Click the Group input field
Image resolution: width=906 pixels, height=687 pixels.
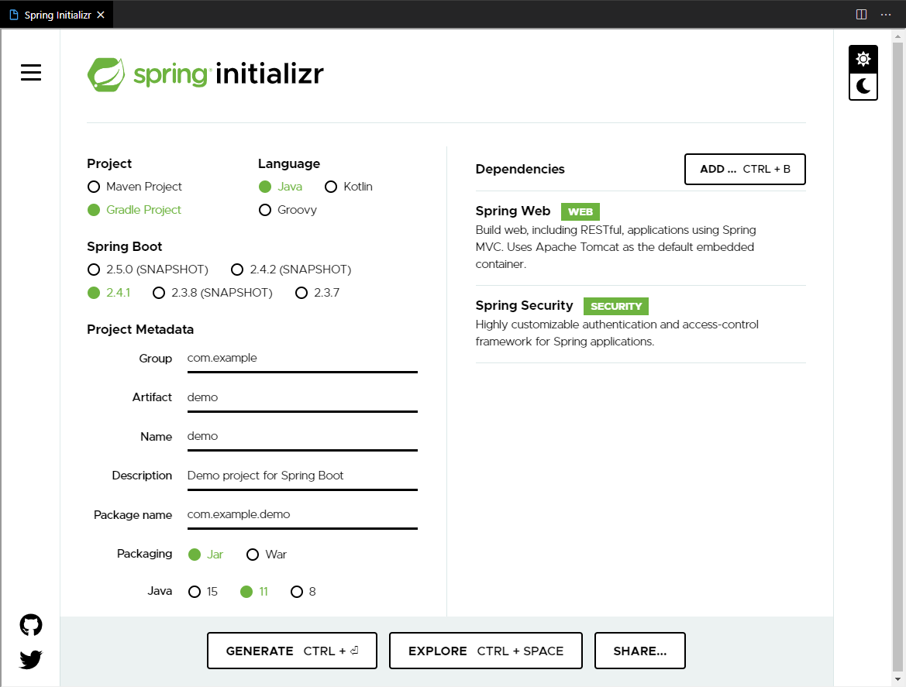pos(302,359)
